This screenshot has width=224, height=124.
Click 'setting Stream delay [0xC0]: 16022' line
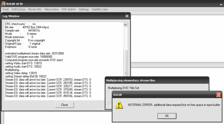(x=26, y=77)
